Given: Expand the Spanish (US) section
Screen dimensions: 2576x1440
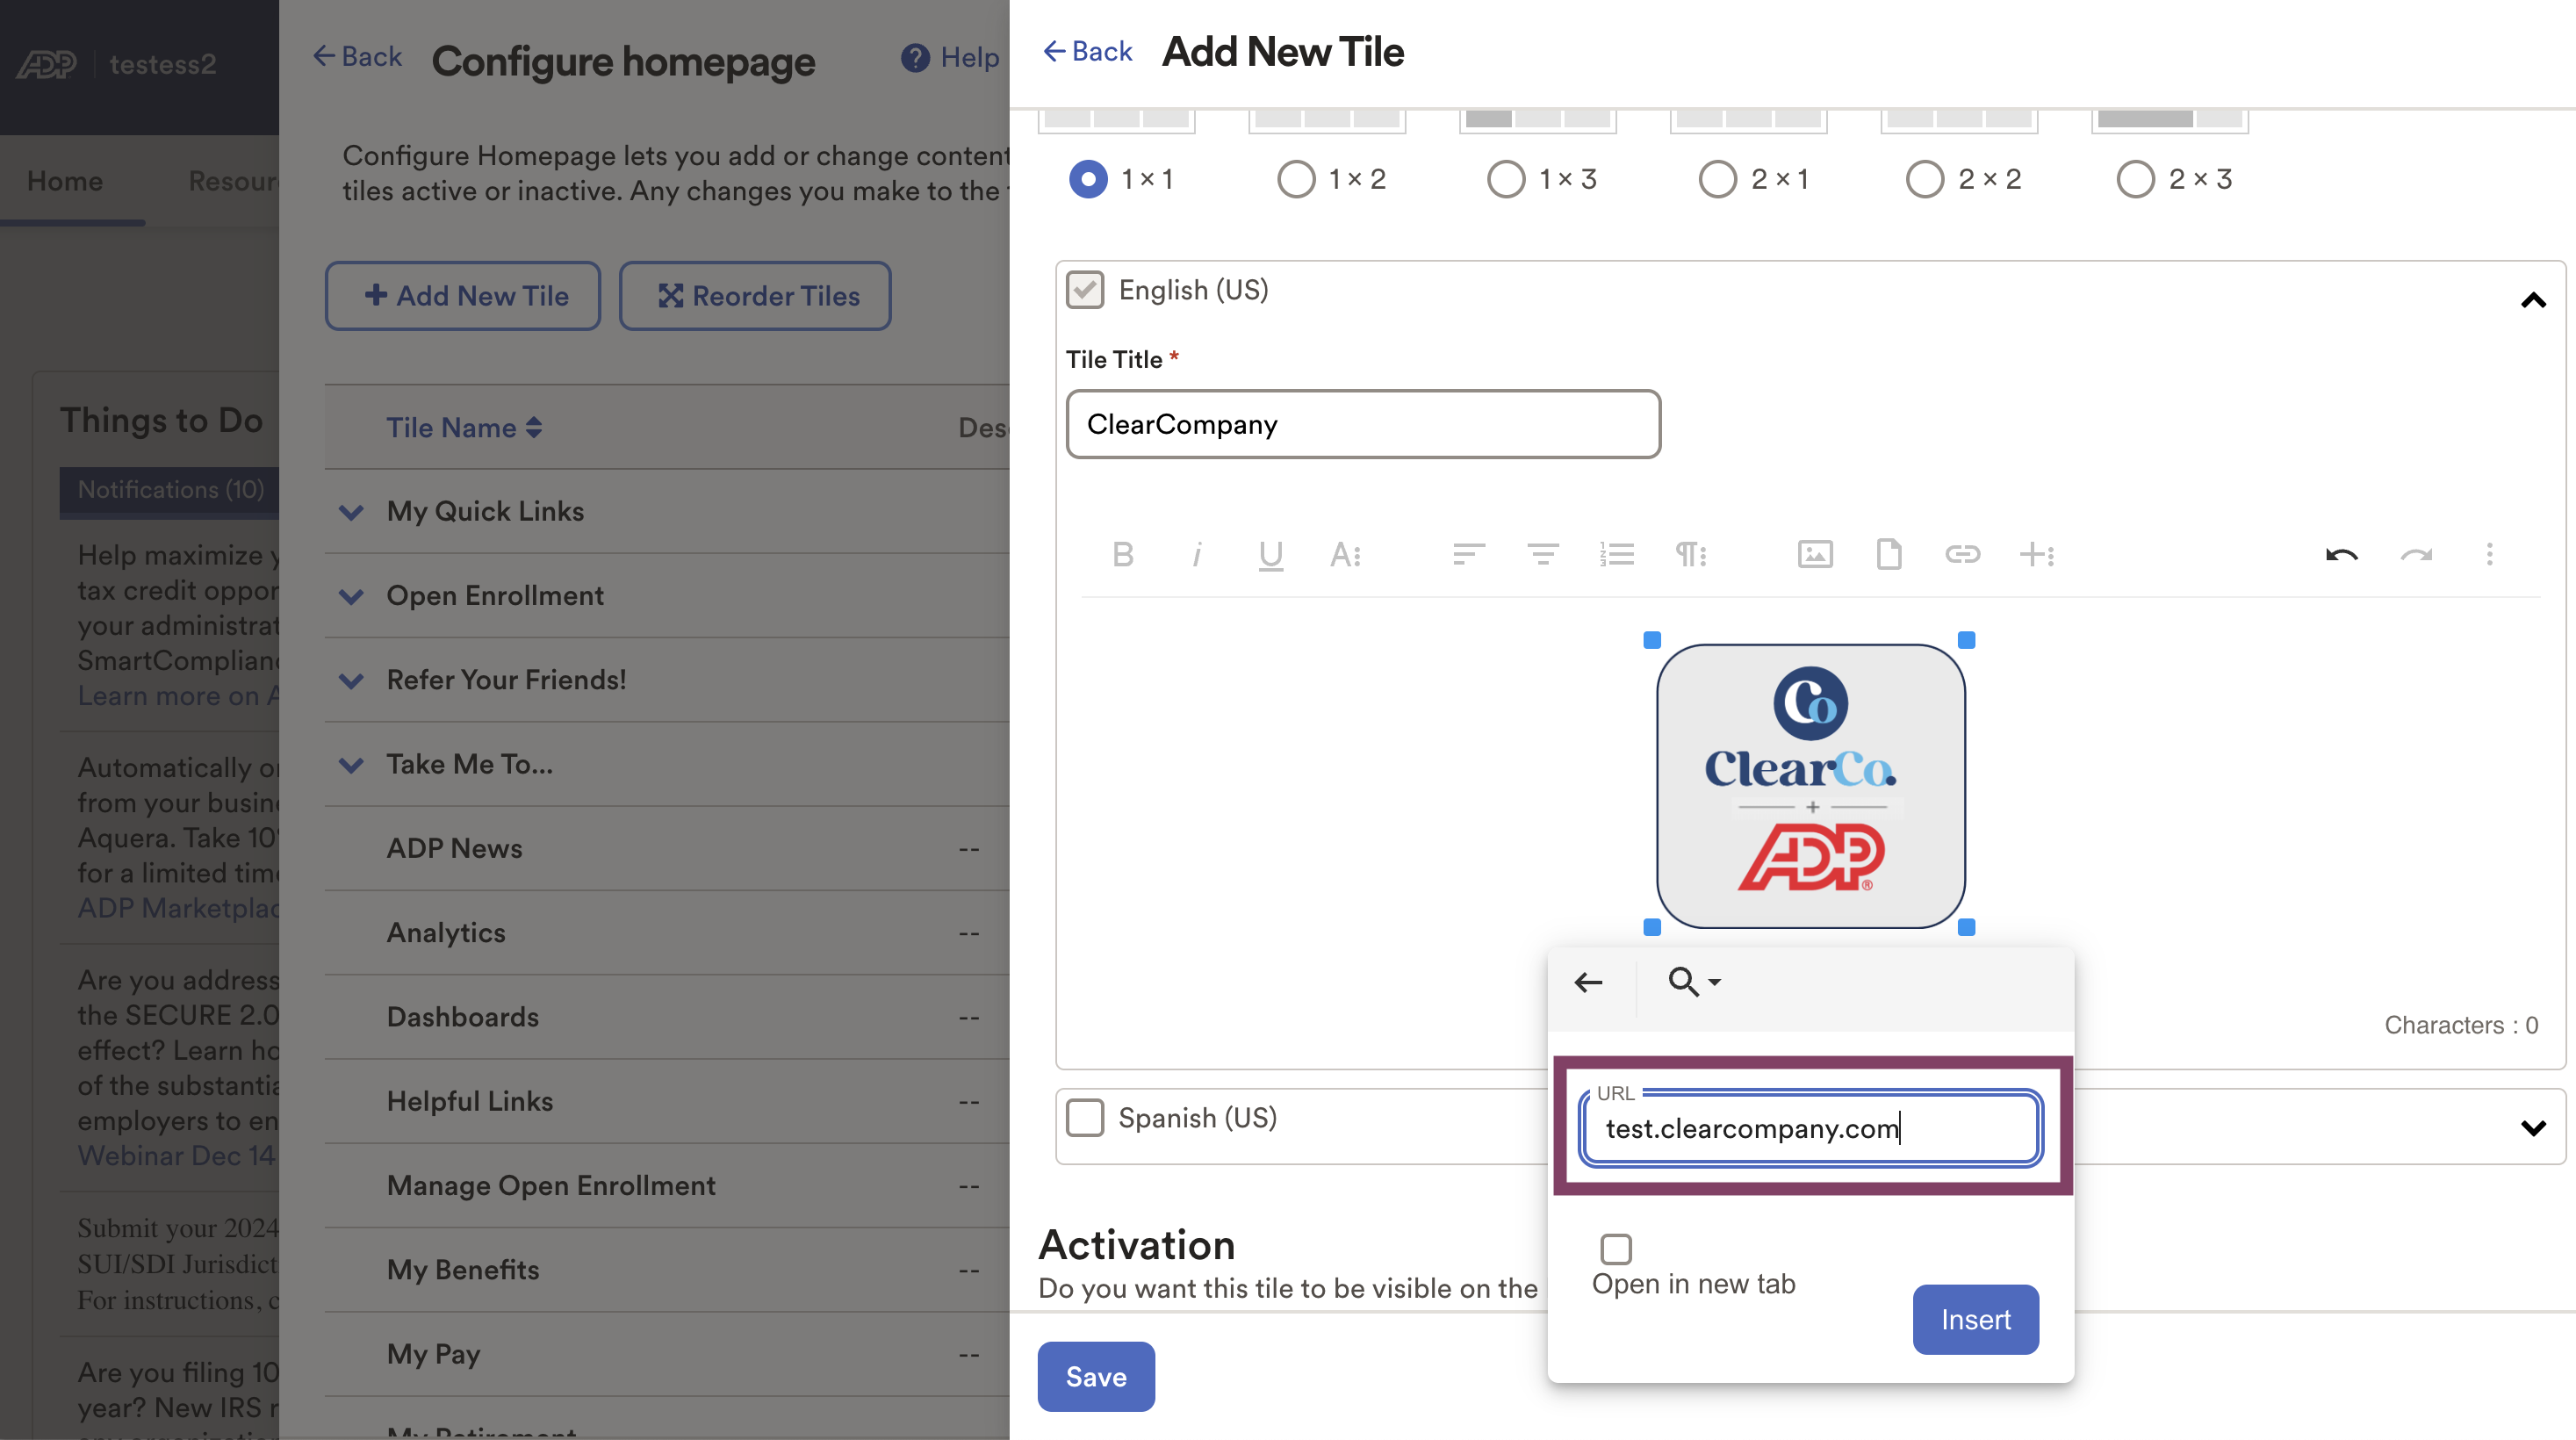Looking at the screenshot, I should pyautogui.click(x=2533, y=1128).
